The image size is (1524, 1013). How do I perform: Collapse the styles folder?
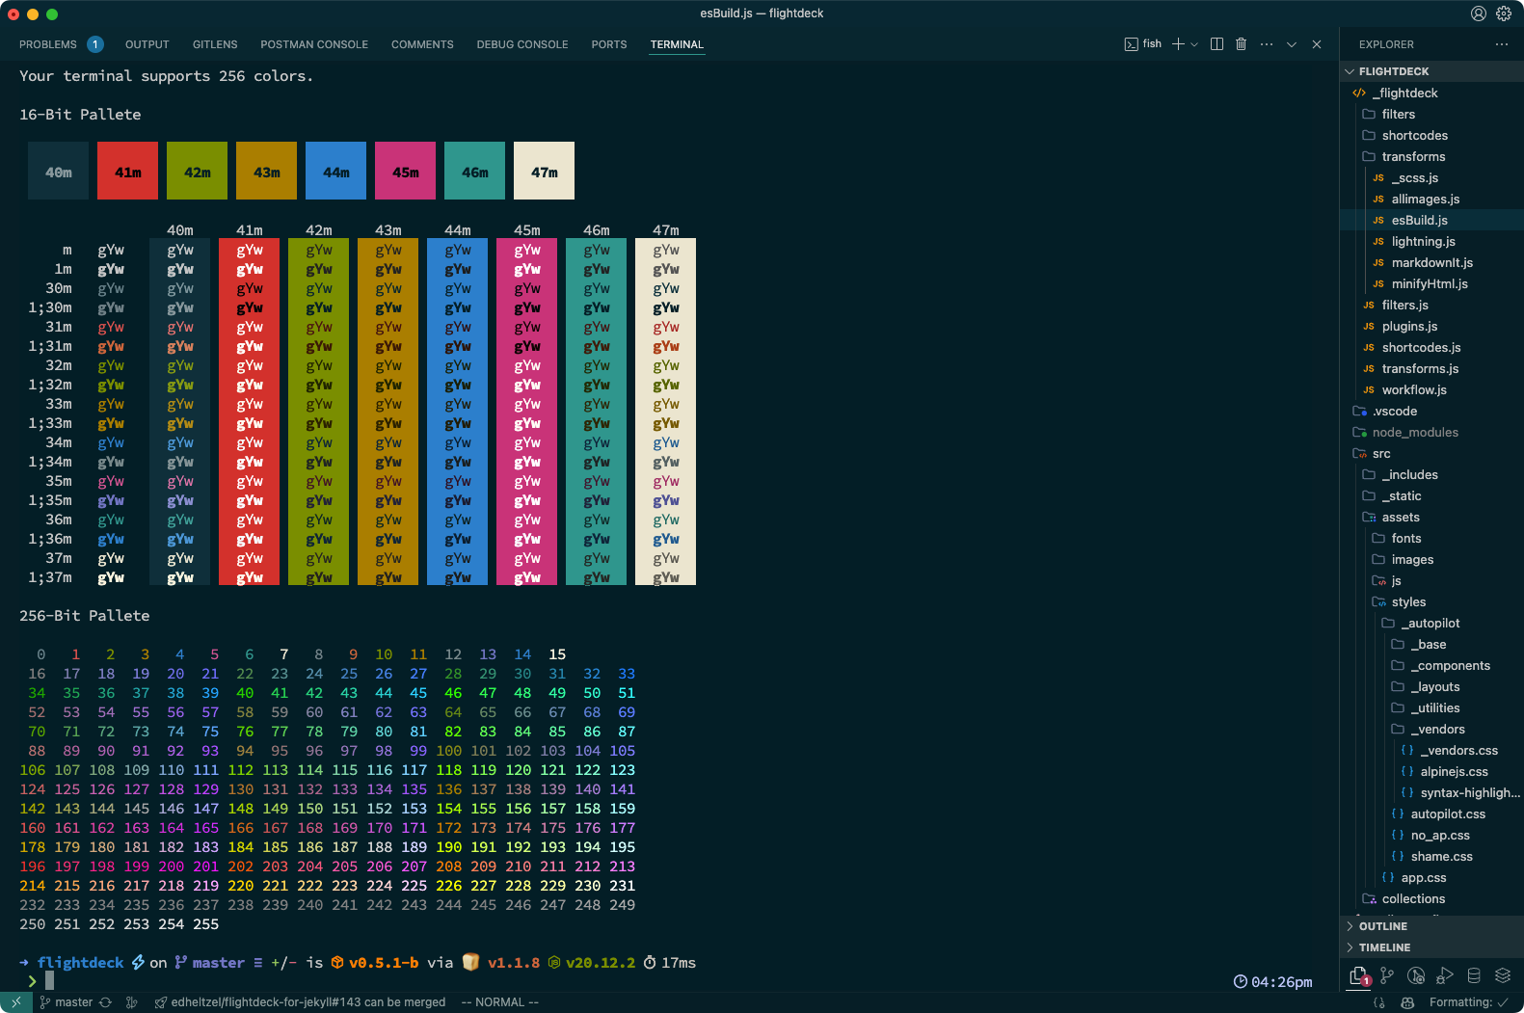click(x=1431, y=601)
